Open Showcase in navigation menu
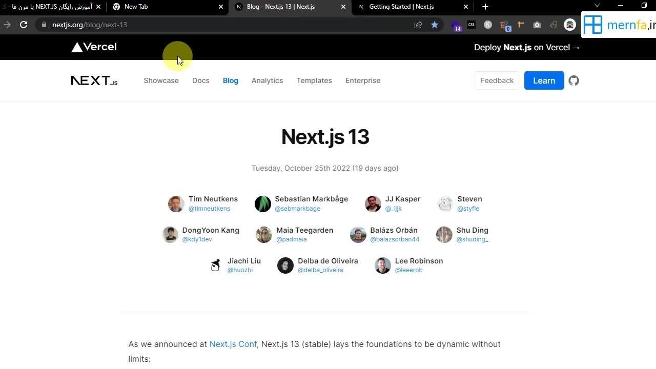 (x=161, y=80)
